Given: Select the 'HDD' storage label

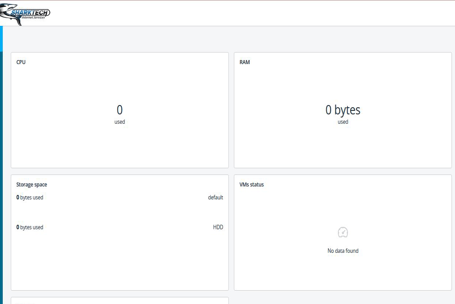Looking at the screenshot, I should tap(218, 227).
